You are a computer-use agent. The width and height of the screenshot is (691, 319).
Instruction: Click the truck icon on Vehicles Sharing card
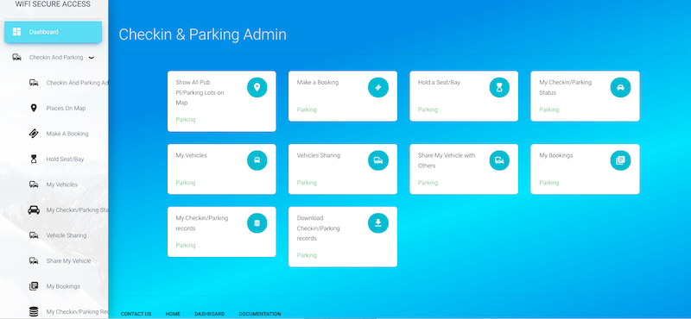click(378, 160)
